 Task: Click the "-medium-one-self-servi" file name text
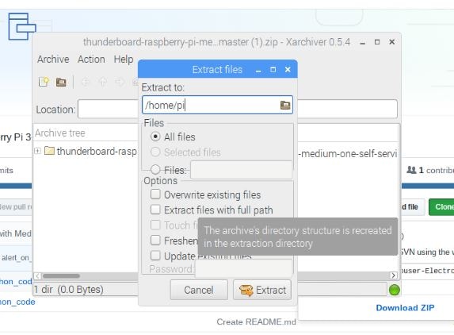[348, 154]
